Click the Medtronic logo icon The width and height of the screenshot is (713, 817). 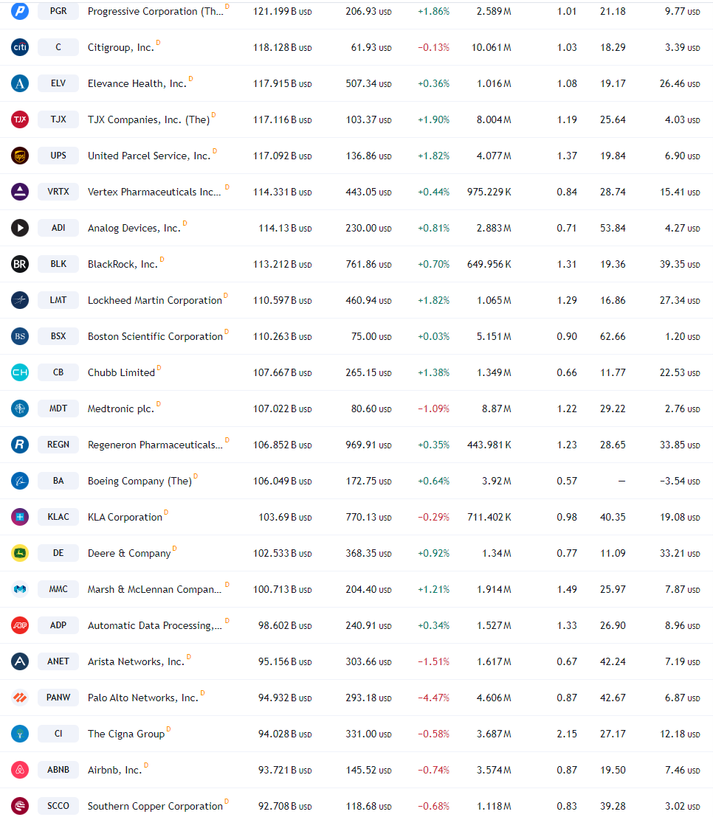[x=20, y=408]
